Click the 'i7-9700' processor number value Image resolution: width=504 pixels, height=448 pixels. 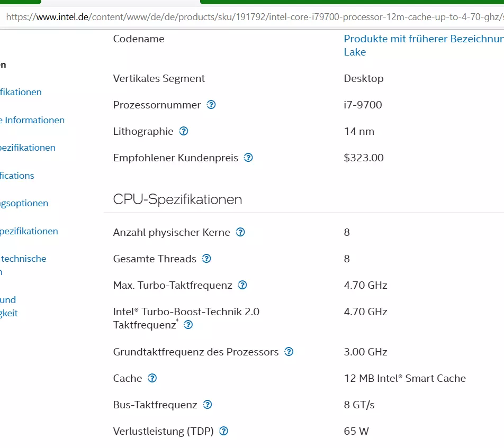tap(363, 105)
